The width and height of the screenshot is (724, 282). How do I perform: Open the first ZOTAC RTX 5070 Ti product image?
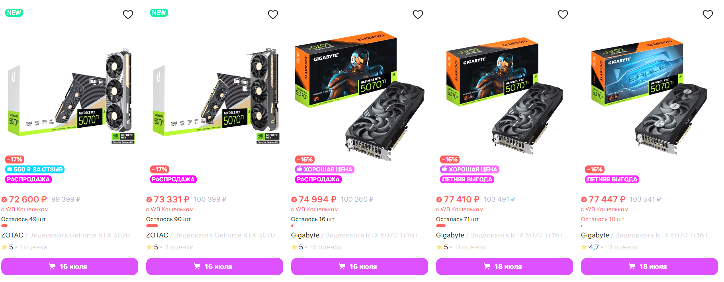coord(70,95)
